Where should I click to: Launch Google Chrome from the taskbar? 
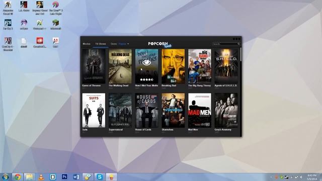[18, 177]
